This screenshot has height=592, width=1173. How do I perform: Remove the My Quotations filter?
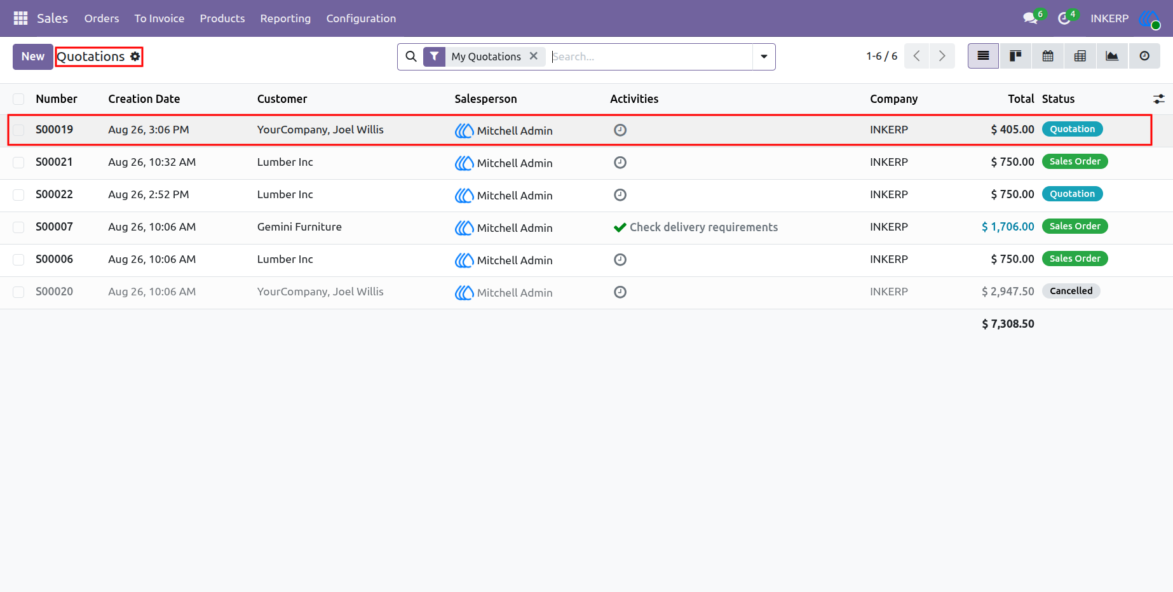point(534,56)
